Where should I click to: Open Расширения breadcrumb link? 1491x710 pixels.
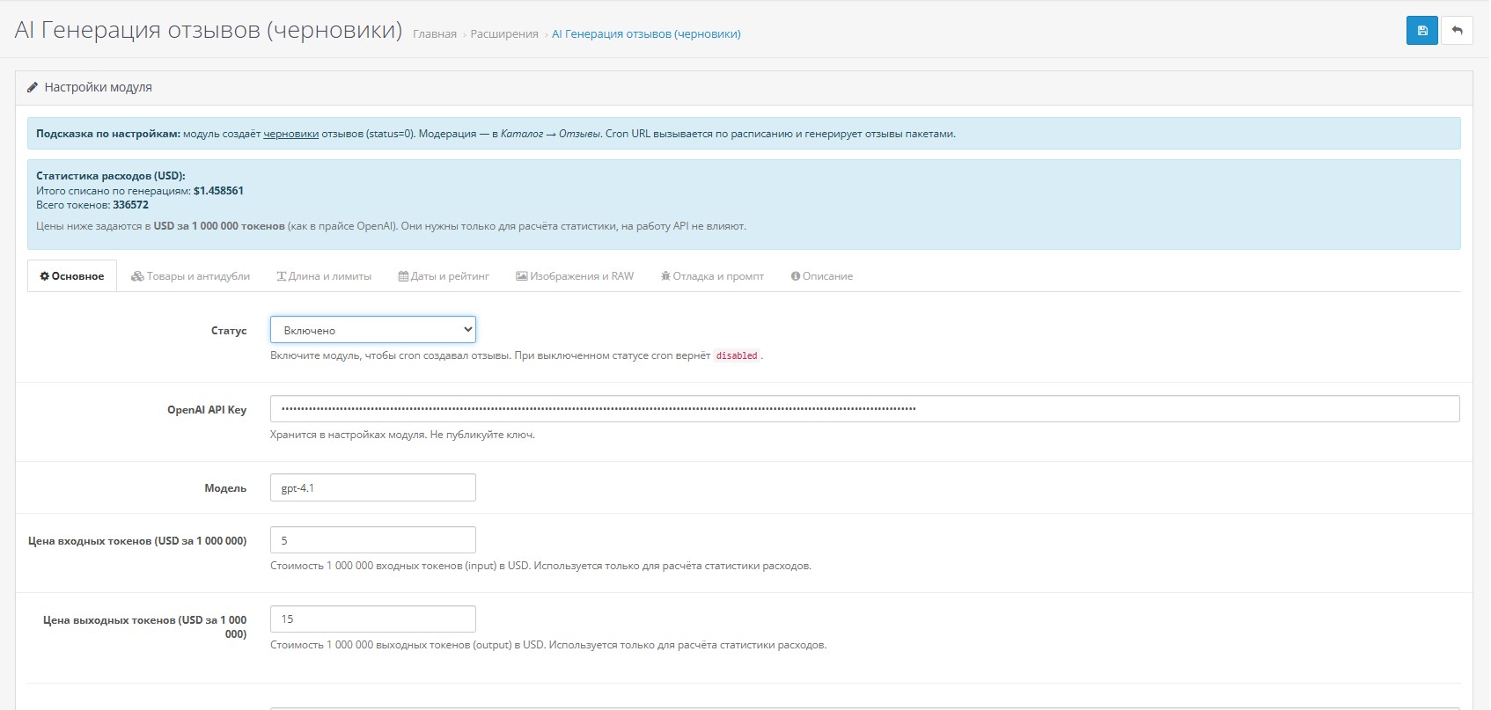tap(503, 34)
